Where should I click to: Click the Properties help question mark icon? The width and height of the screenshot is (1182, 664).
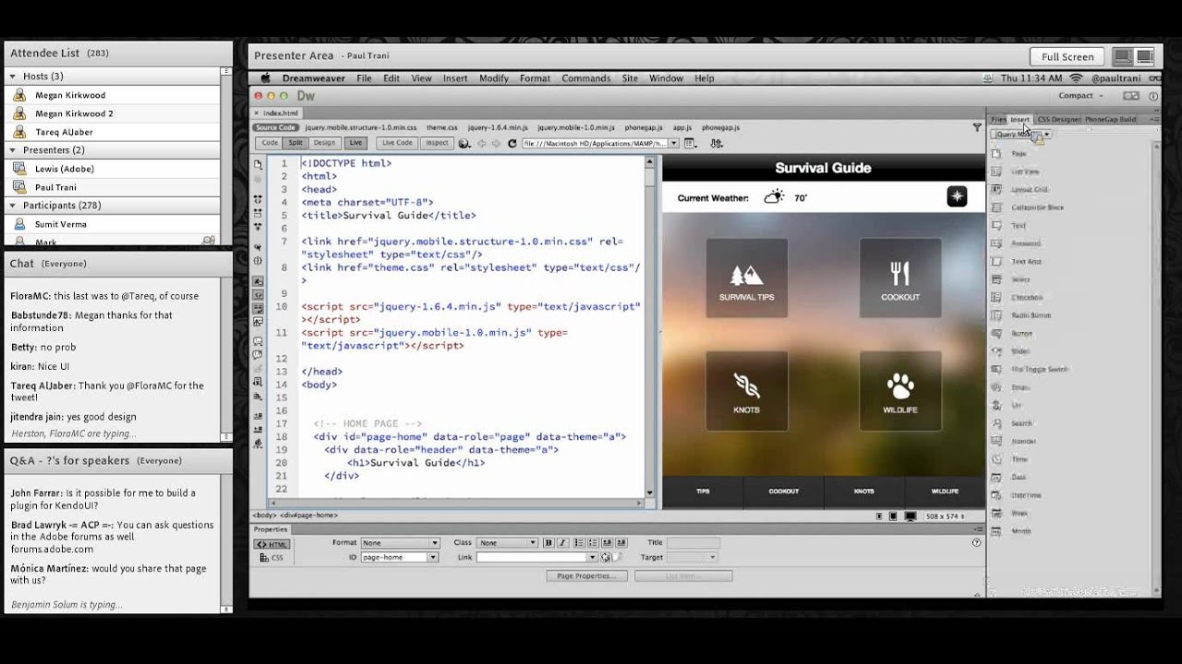pos(976,543)
